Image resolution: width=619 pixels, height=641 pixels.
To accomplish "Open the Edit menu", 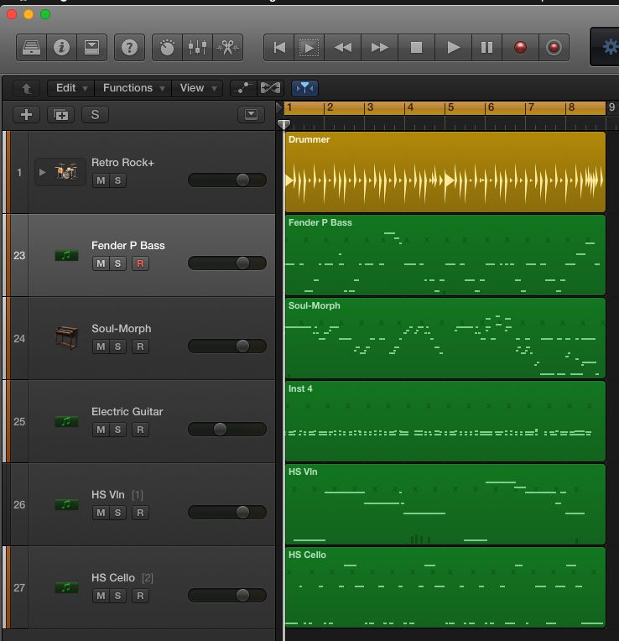I will 71,88.
